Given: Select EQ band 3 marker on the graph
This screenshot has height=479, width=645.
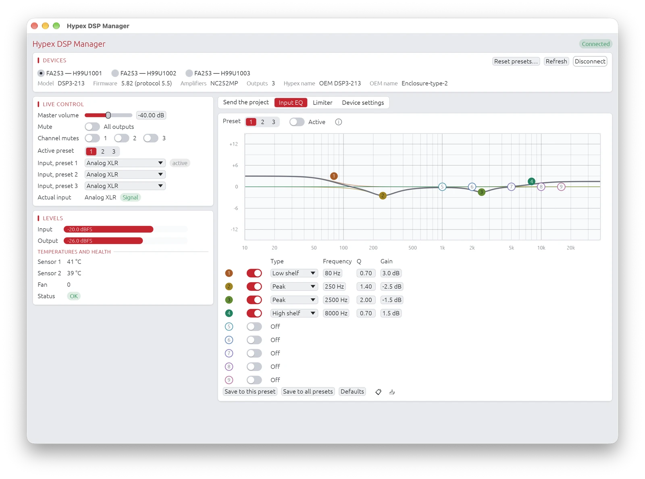Looking at the screenshot, I should [481, 192].
